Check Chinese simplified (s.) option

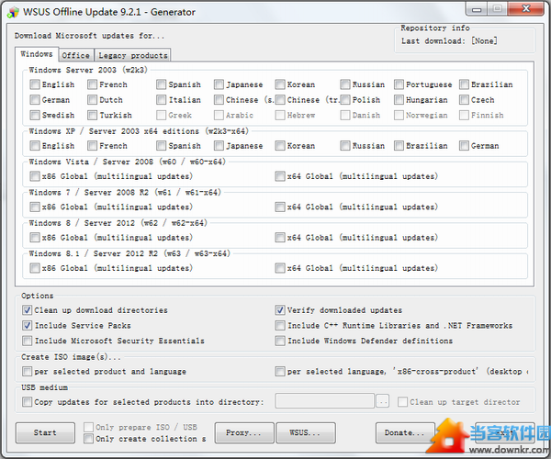[219, 100]
